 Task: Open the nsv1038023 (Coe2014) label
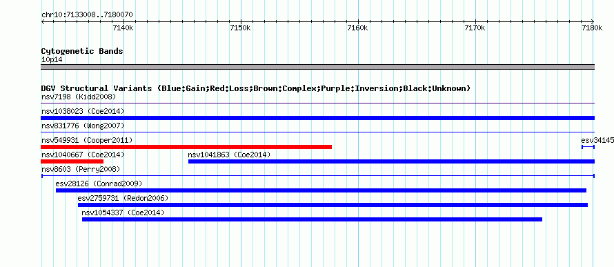pos(83,111)
